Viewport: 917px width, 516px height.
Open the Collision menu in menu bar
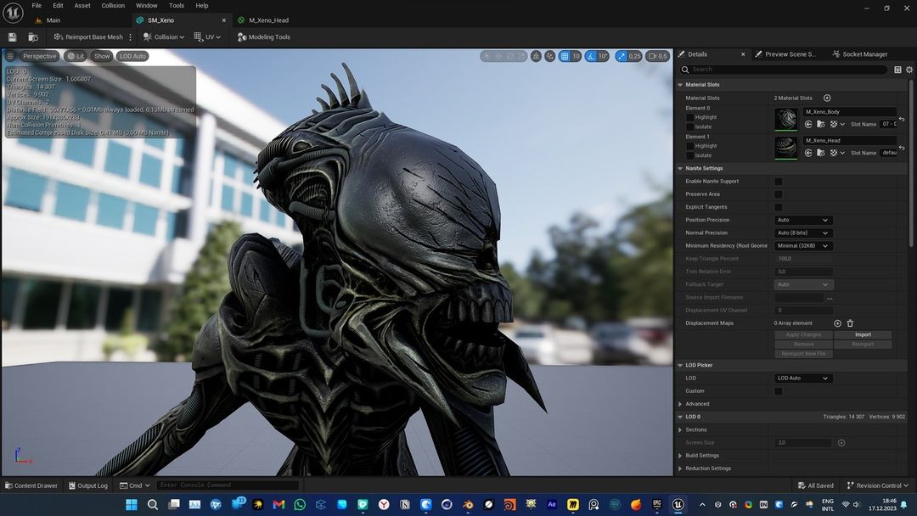pyautogui.click(x=113, y=6)
